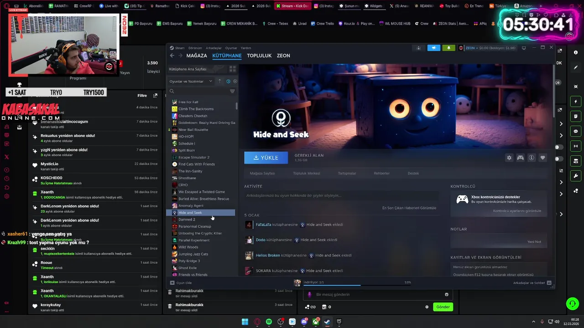The width and height of the screenshot is (584, 328).
Task: Open Discord from the taskbar
Action: click(304, 322)
